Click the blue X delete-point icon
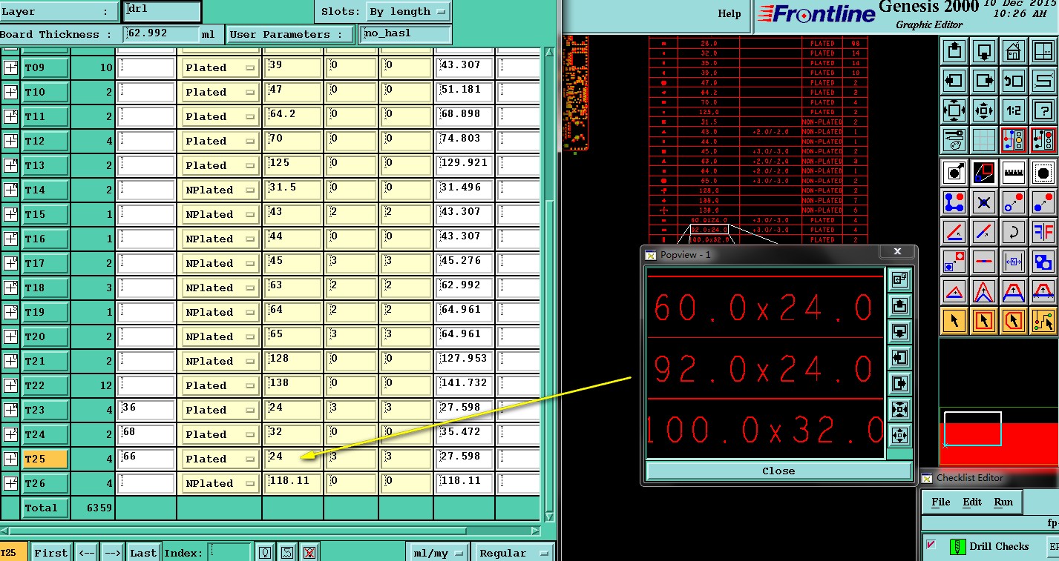 [x=984, y=202]
